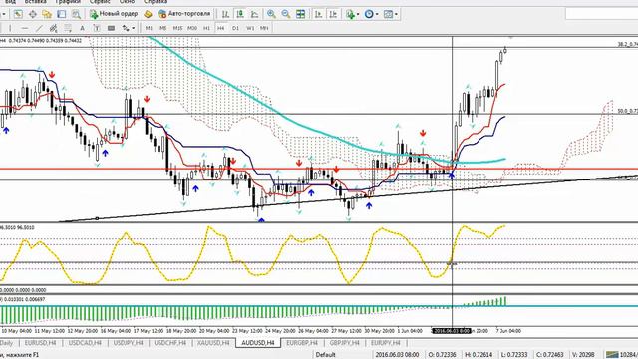Zoom in on the chart
The width and height of the screenshot is (638, 359).
pyautogui.click(x=271, y=14)
